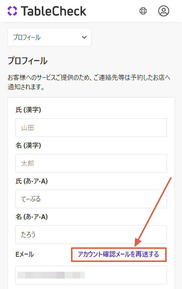The height and width of the screenshot is (289, 182).
Task: Click the purple TableCheck logo mark
Action: 12,11
